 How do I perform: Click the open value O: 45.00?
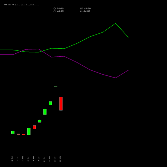(58, 11)
